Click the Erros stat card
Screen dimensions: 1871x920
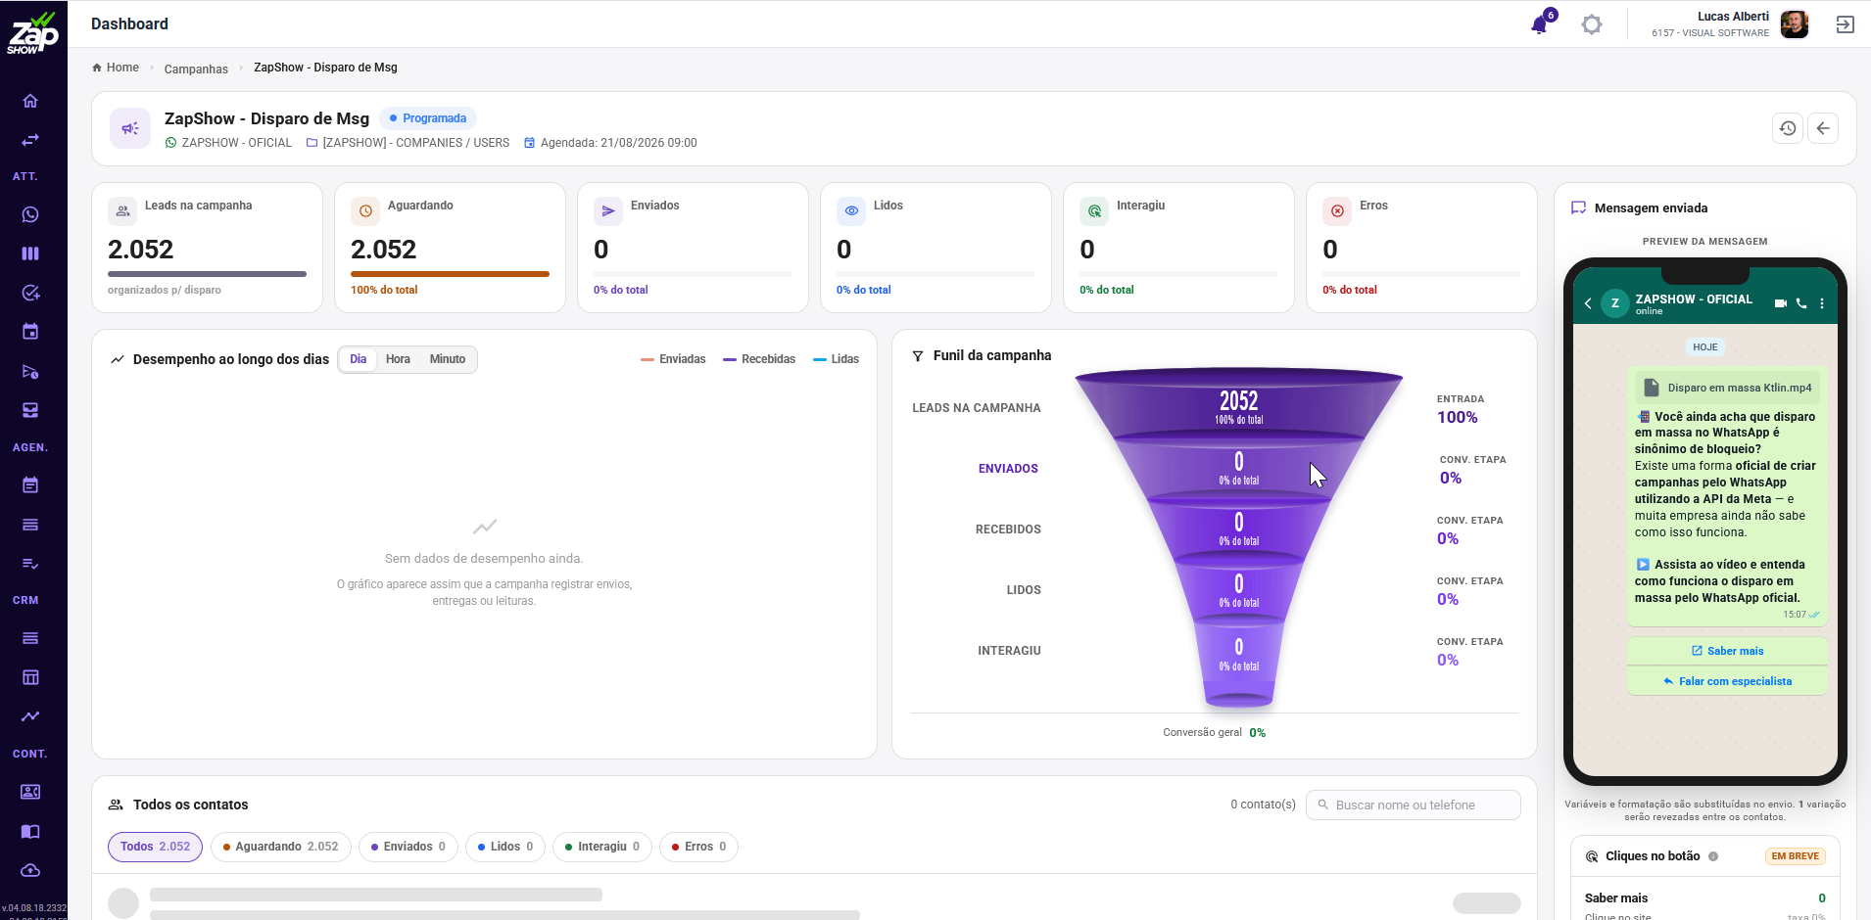1421,248
